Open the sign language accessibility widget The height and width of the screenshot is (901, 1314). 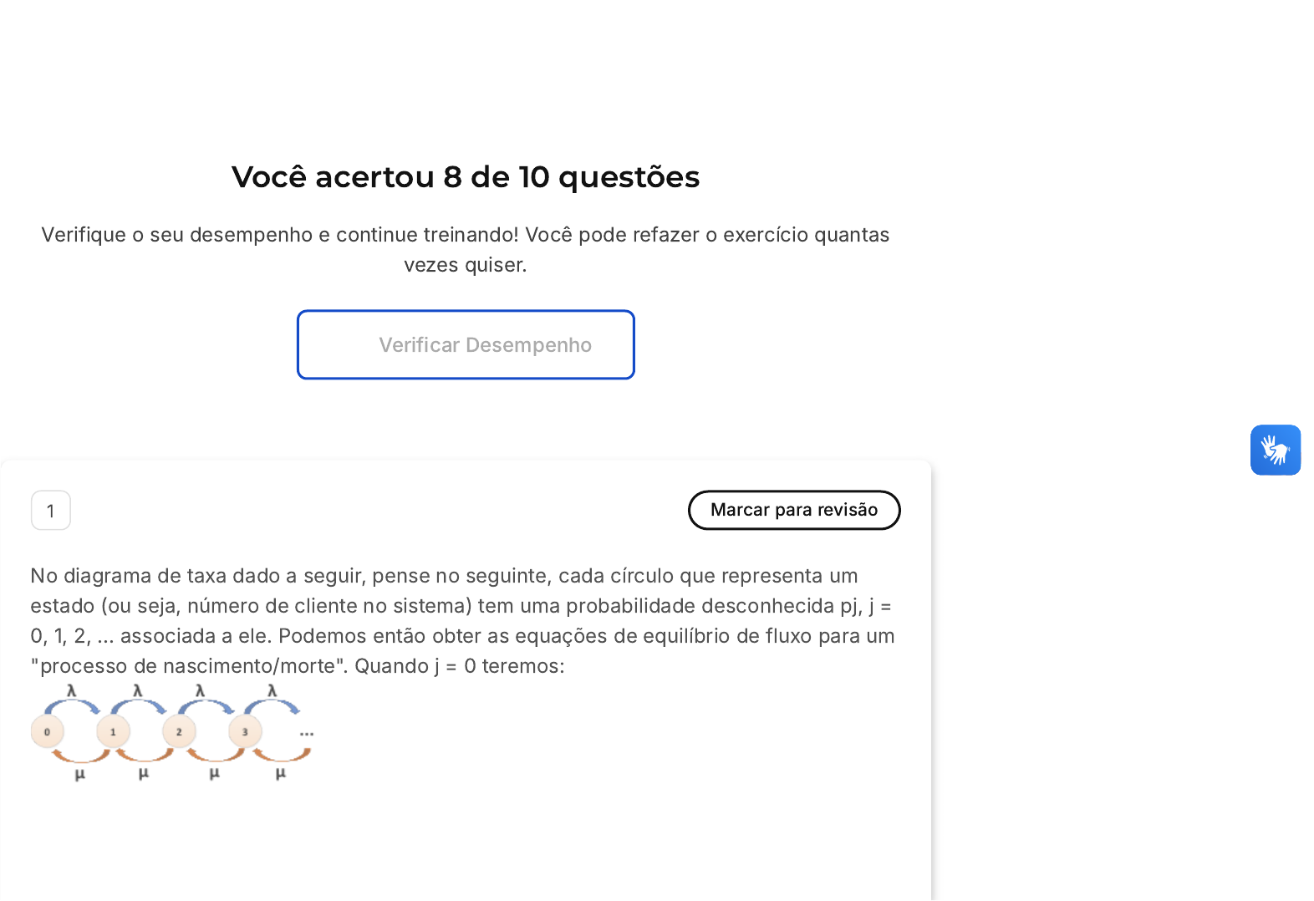tap(1275, 450)
